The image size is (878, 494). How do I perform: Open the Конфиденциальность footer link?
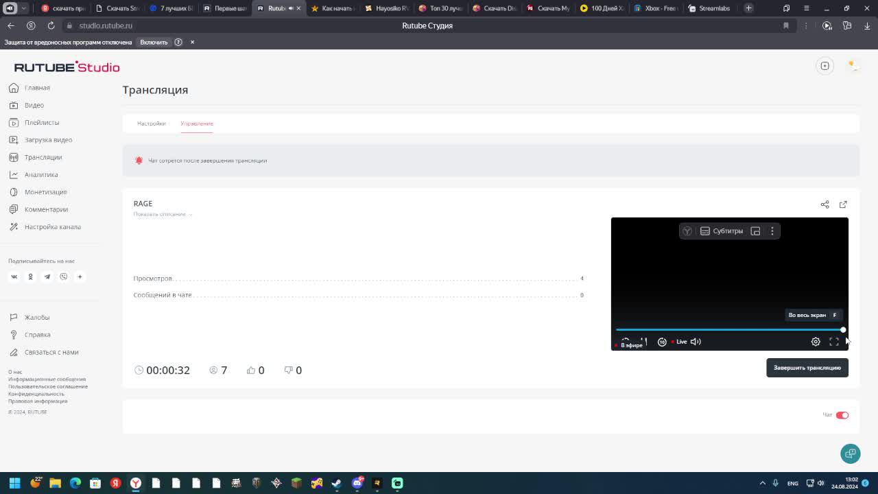pos(36,394)
